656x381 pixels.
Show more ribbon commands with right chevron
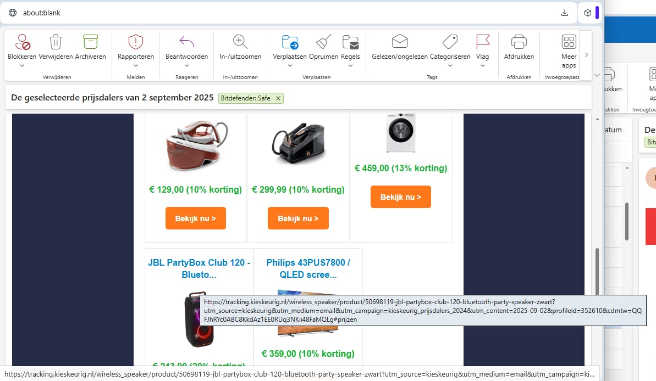tap(586, 55)
